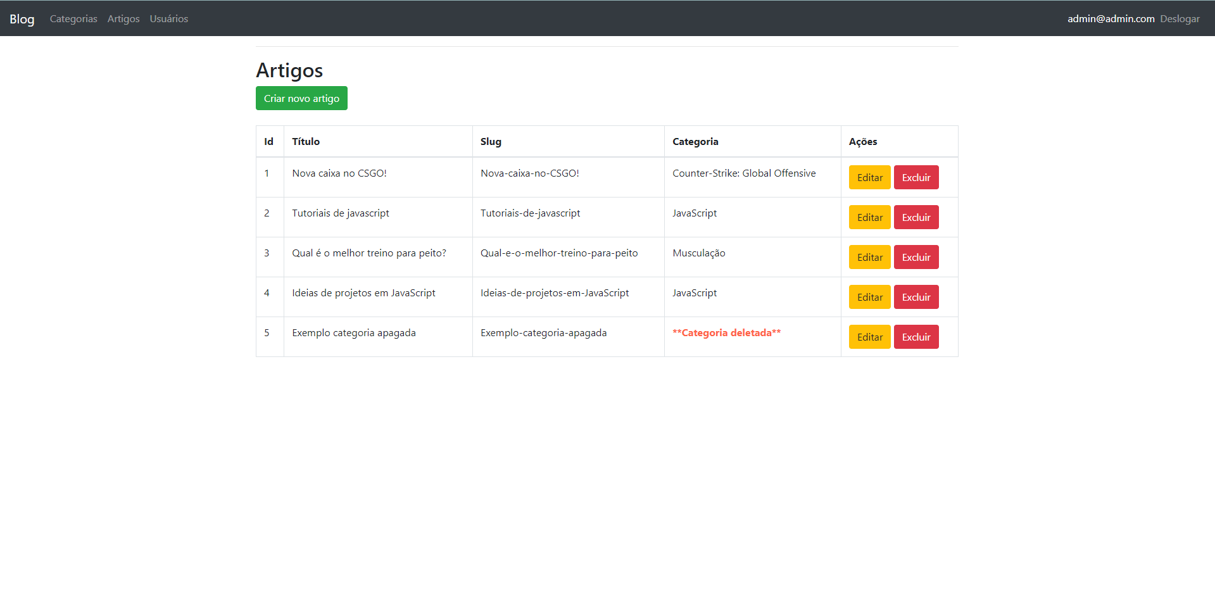
Task: Edit the Ideias de projetos em JavaScript article
Action: (x=869, y=297)
